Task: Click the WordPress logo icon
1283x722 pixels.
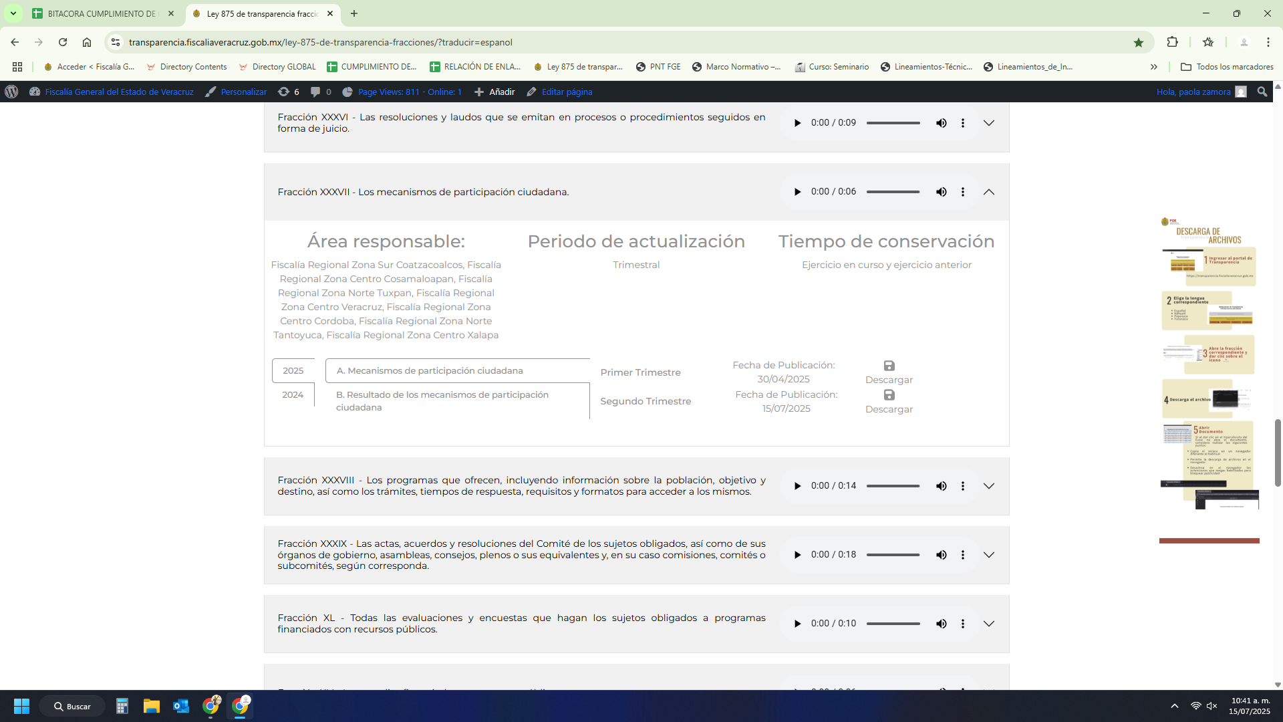Action: (x=11, y=92)
